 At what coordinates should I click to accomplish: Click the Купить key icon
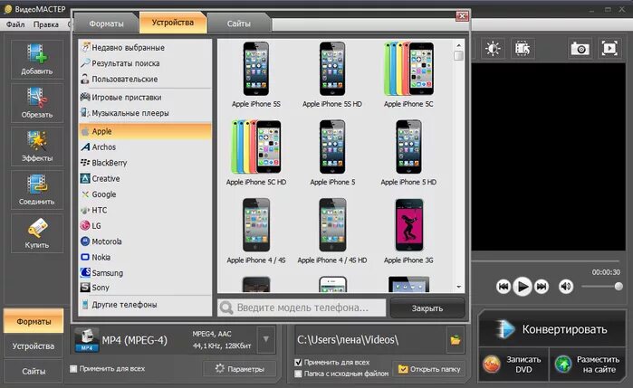37,233
